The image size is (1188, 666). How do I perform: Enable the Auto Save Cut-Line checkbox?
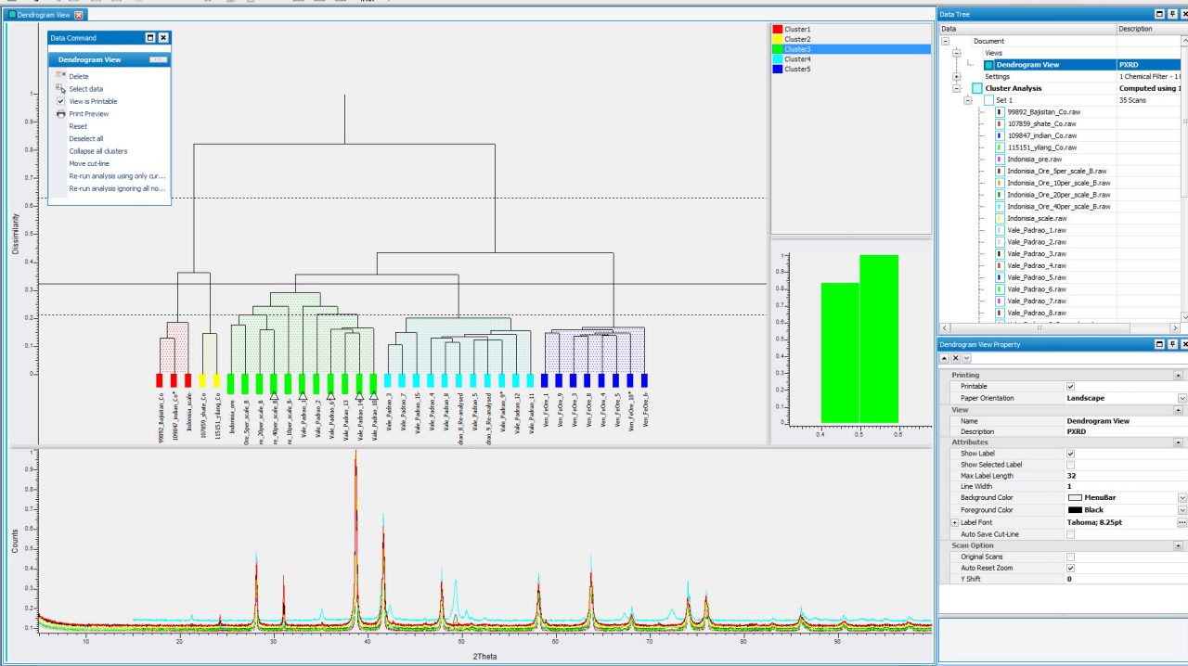[x=1070, y=534]
